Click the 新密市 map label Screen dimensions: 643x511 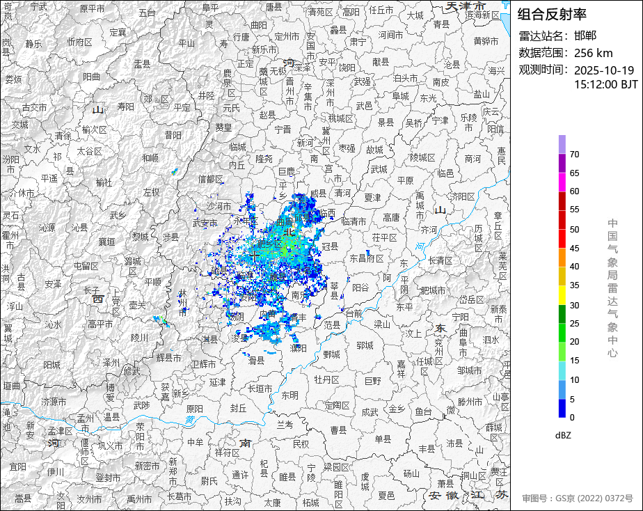147,466
